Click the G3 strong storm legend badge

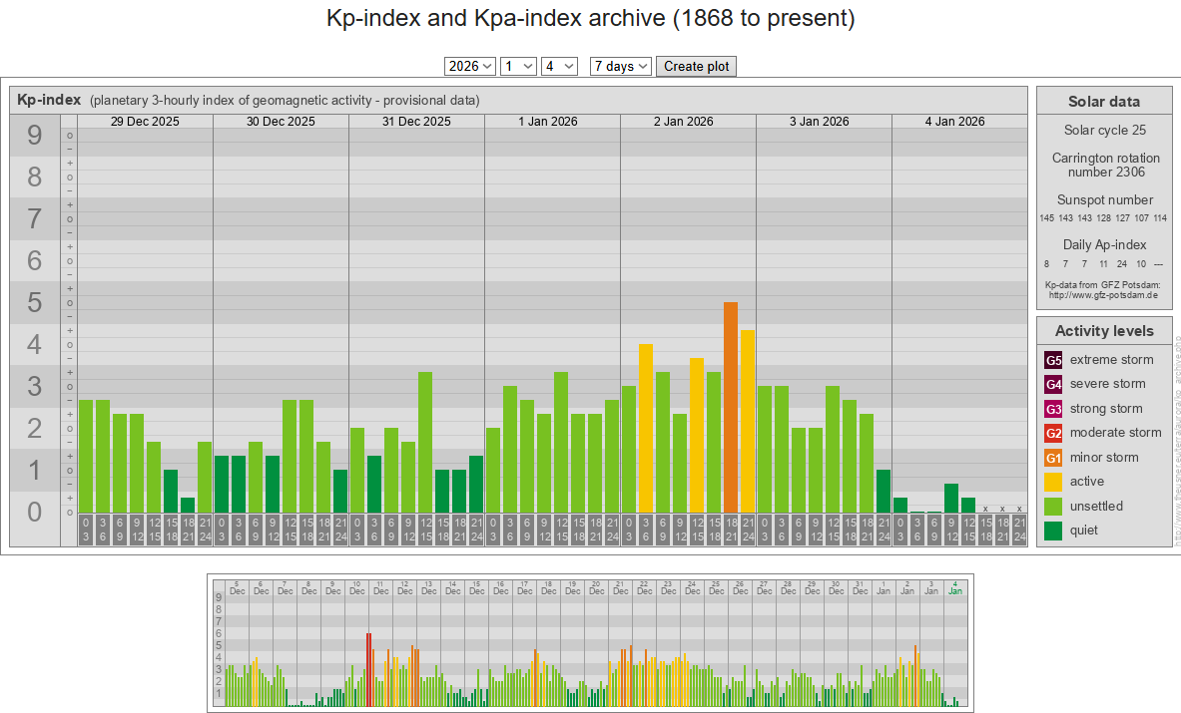point(1053,409)
